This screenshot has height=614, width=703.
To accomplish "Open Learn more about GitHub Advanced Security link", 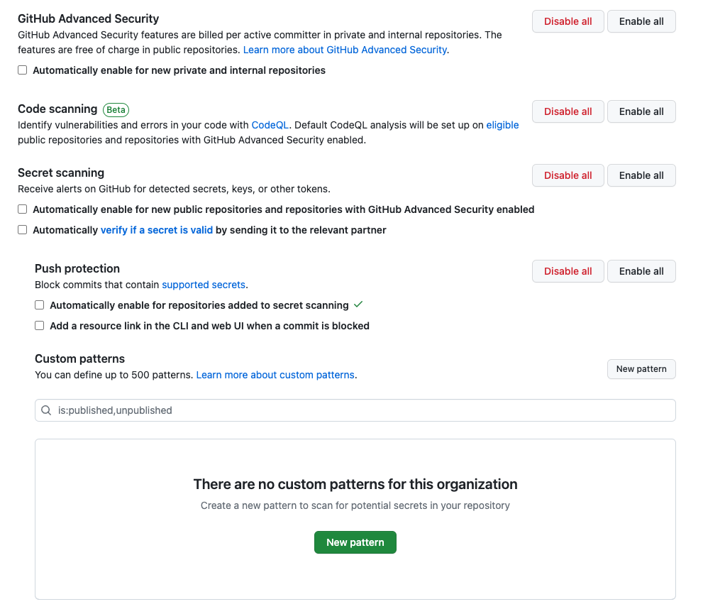I will (345, 50).
